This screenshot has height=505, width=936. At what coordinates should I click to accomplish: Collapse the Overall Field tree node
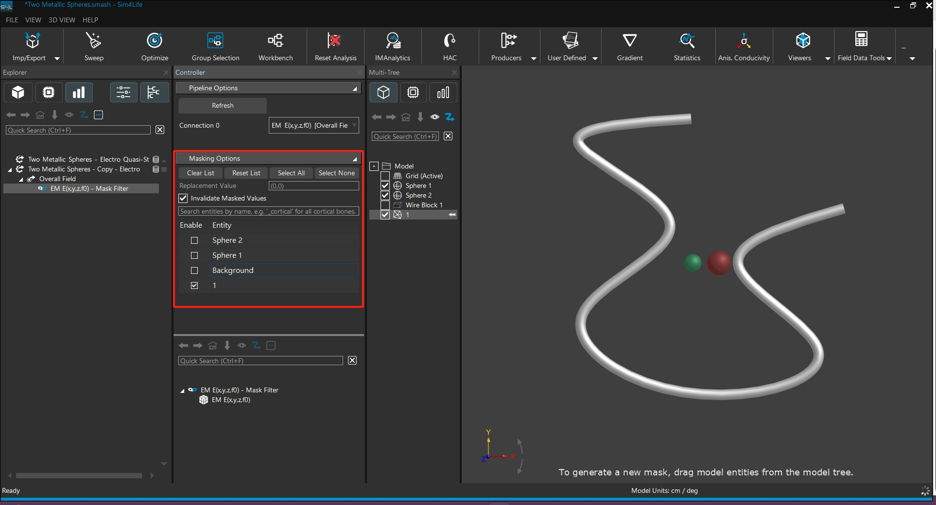click(21, 179)
